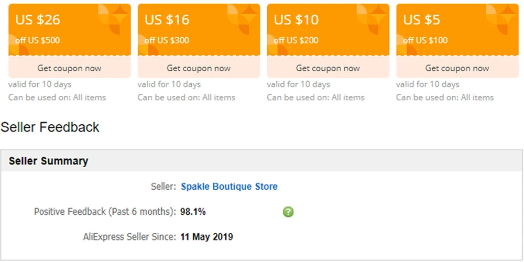524x262 pixels.
Task: Click the US $26 off $500 coupon banner
Action: (69, 29)
